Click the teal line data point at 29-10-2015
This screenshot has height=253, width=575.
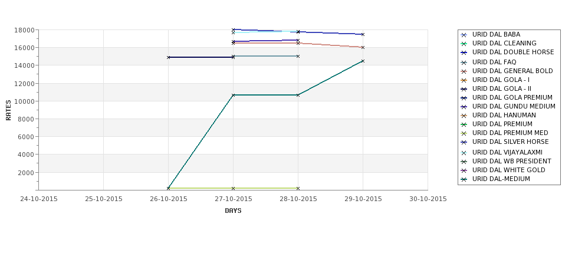363,61
